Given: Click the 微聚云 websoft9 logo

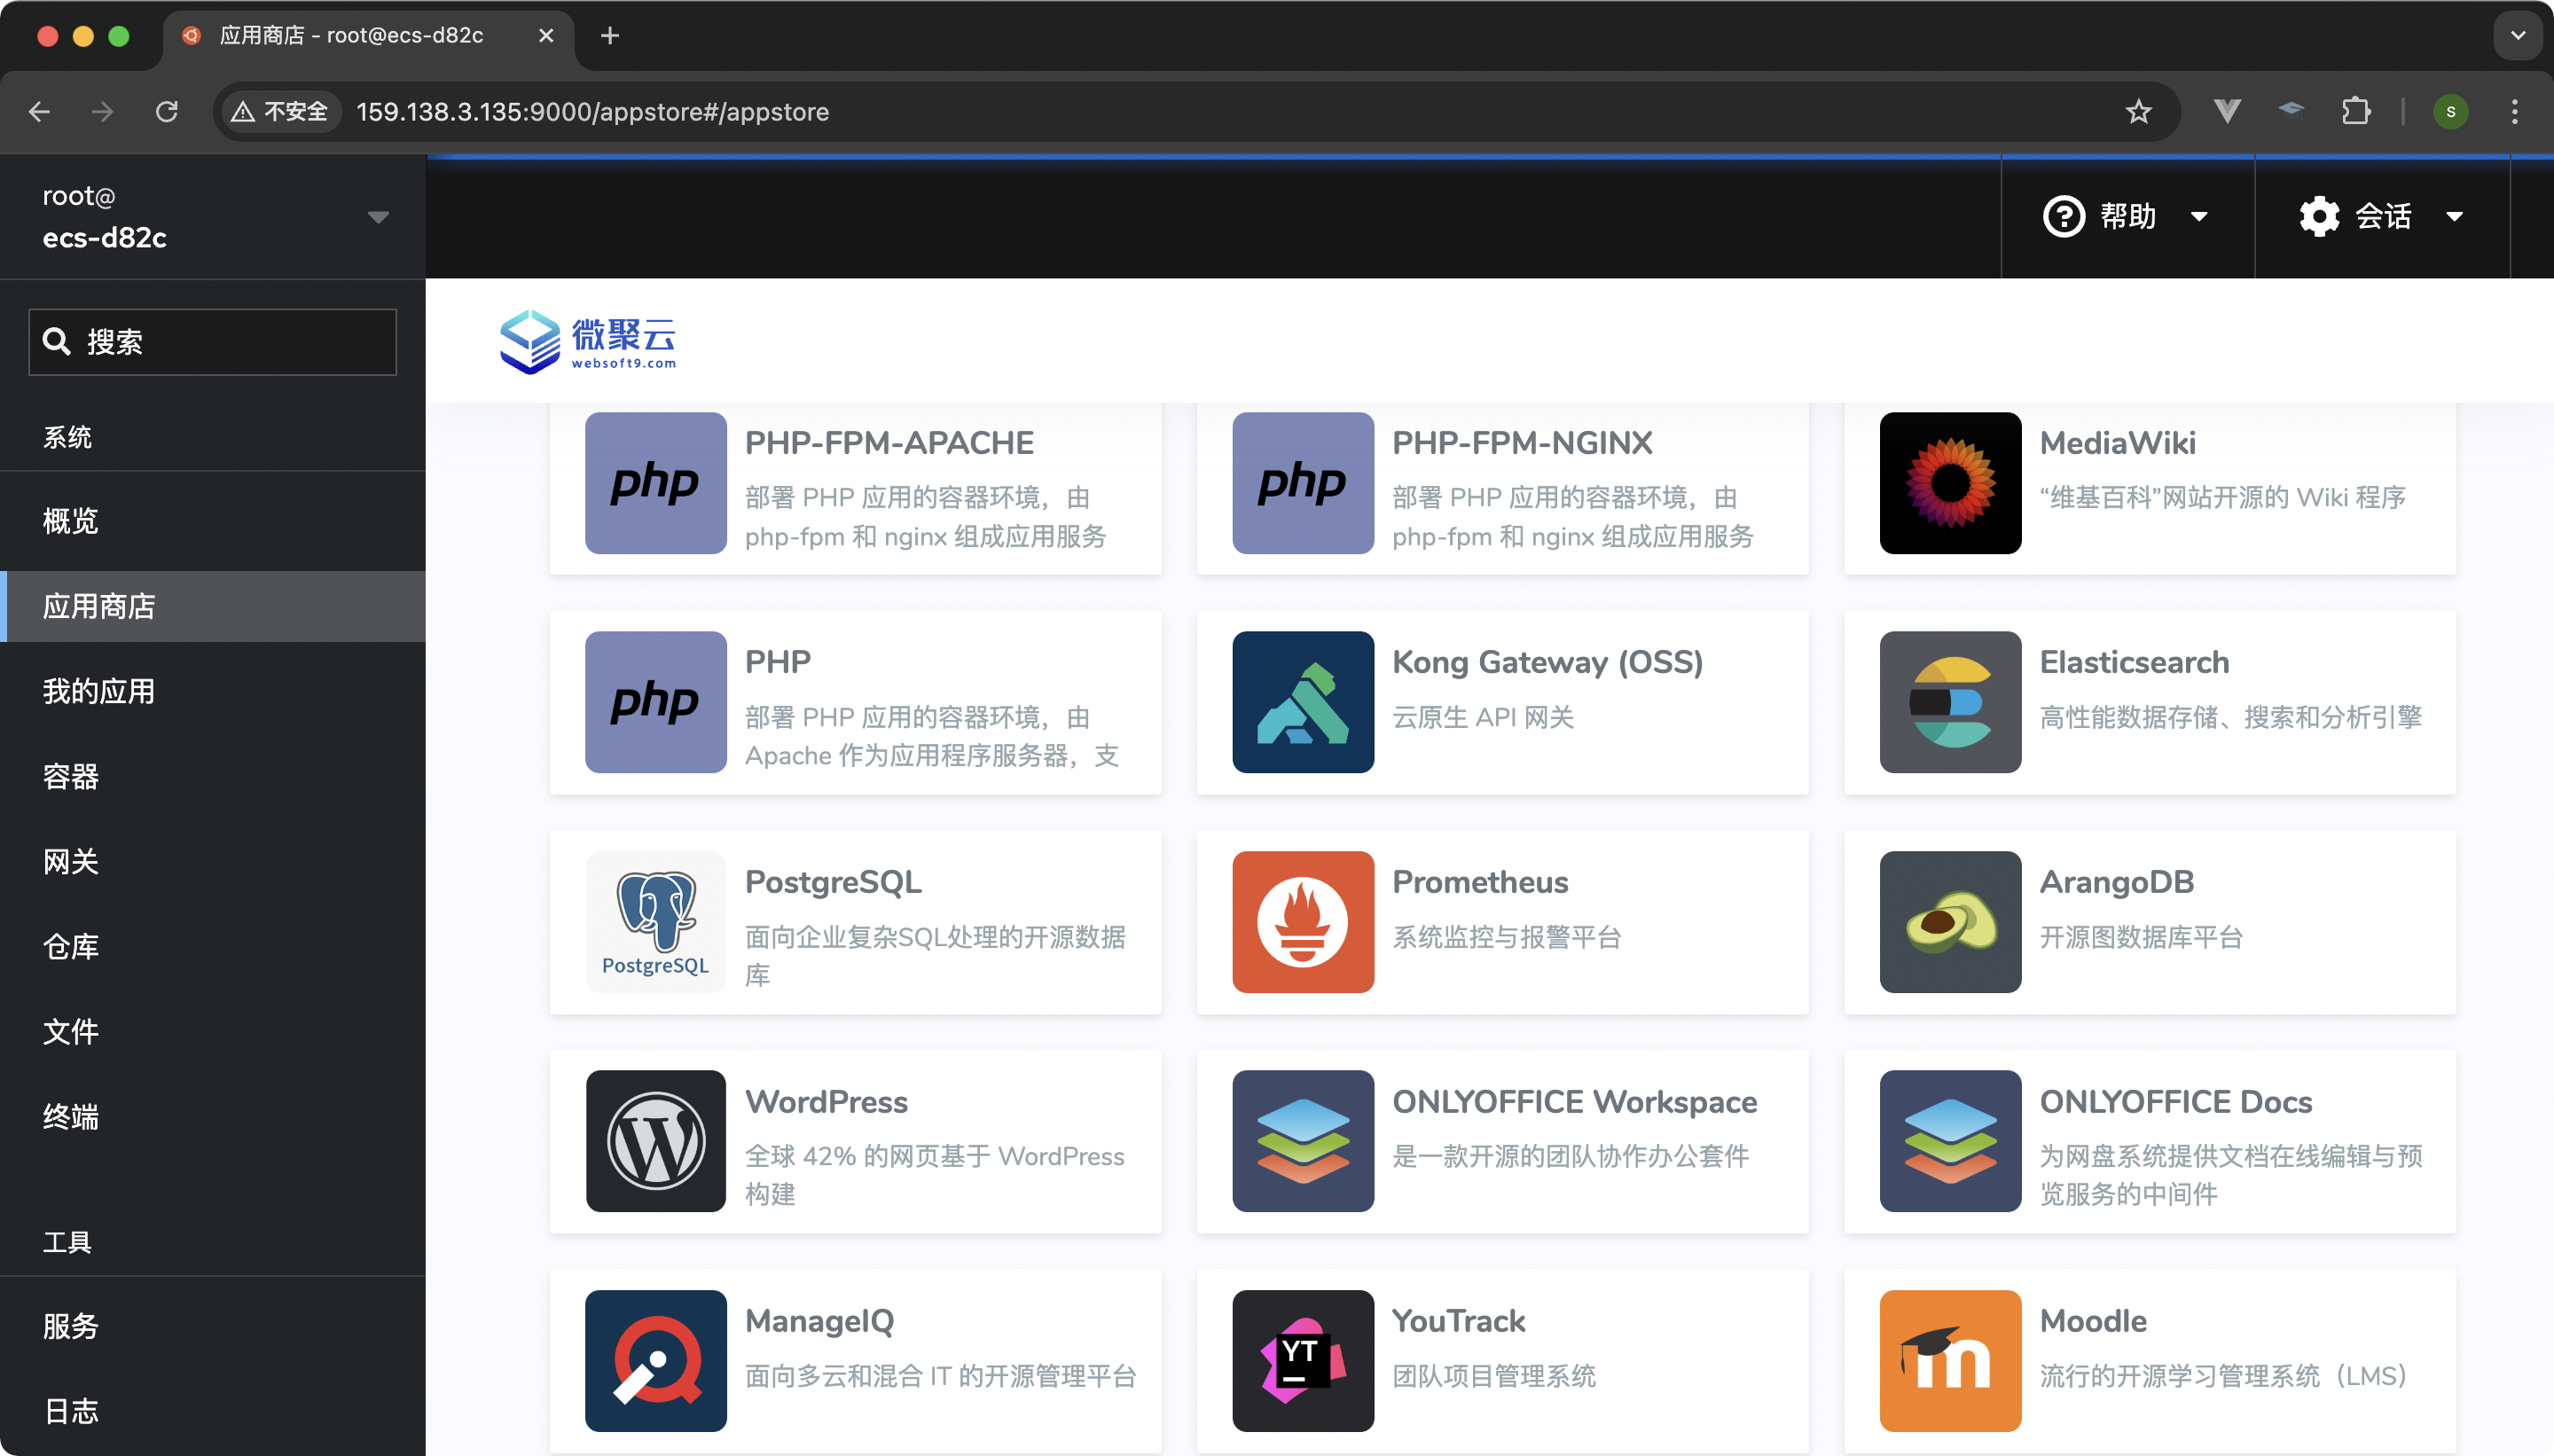Looking at the screenshot, I should [588, 341].
